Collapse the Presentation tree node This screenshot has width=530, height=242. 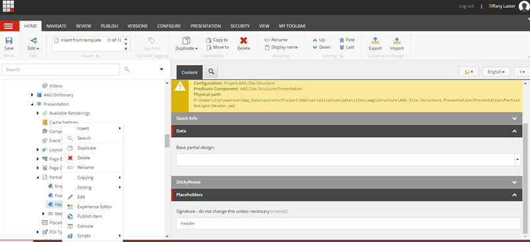point(32,104)
